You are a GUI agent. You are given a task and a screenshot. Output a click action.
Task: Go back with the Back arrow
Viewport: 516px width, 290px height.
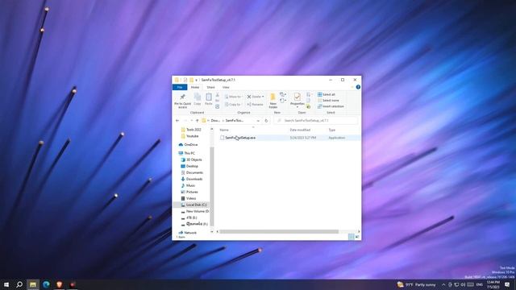pyautogui.click(x=177, y=121)
